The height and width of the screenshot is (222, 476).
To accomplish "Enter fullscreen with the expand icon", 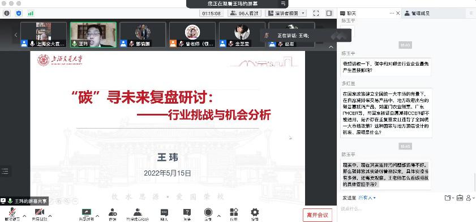I will (316, 14).
